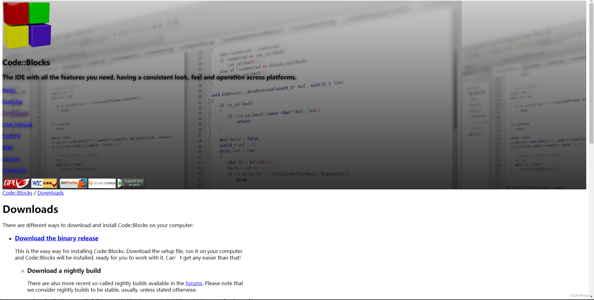Image resolution: width=594 pixels, height=300 pixels.
Task: Open the User manual link
Action: 17,125
